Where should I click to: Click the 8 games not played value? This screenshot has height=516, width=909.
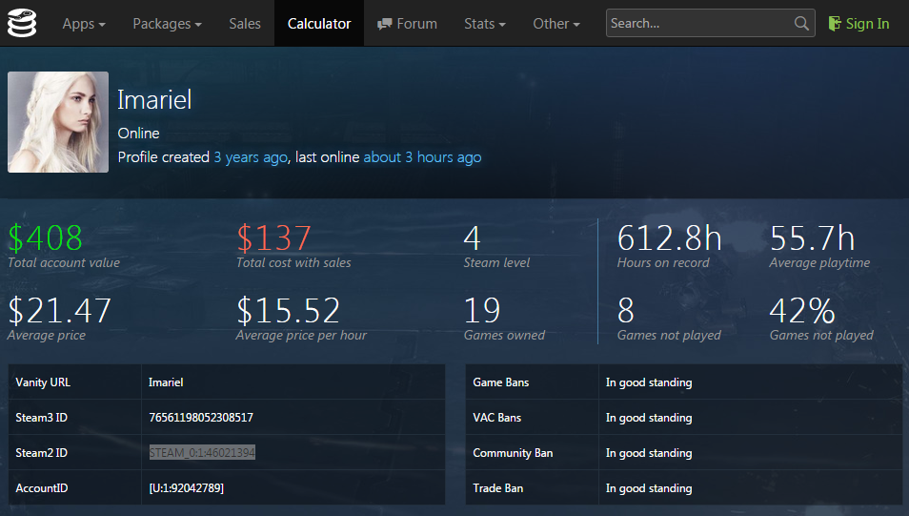[625, 311]
